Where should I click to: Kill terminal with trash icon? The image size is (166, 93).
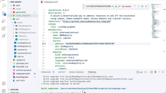pos(155,72)
